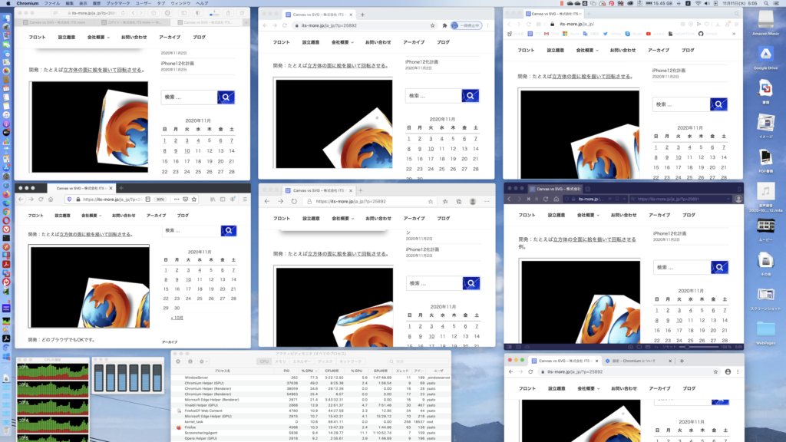Screen dimensions: 786x442
Task: Click the bookmark star in the Edge address bar
Action: pos(432,202)
